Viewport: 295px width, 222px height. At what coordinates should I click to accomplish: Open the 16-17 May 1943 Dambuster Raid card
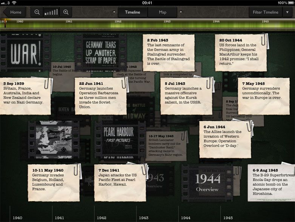(x=166, y=146)
